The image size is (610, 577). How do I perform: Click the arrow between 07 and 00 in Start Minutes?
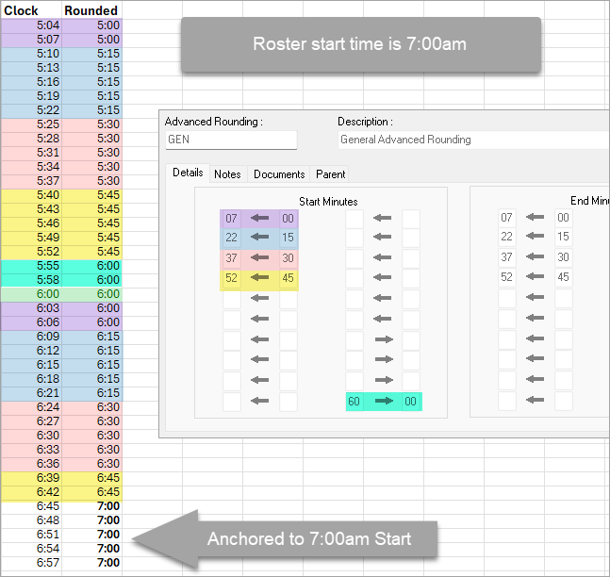tap(260, 218)
